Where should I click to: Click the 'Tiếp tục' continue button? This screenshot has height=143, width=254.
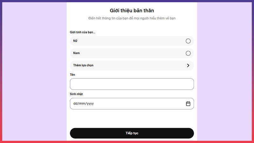click(x=132, y=133)
